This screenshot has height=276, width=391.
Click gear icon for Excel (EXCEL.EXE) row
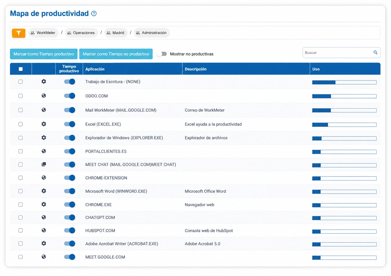click(x=44, y=124)
